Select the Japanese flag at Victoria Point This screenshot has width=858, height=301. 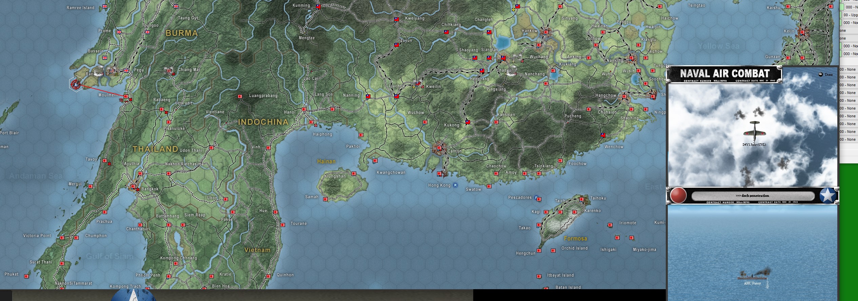62,238
